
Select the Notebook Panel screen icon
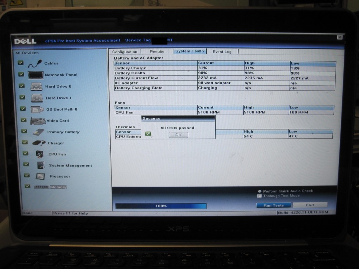pyautogui.click(x=35, y=75)
